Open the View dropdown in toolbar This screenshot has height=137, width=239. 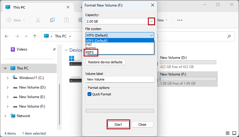point(163,20)
